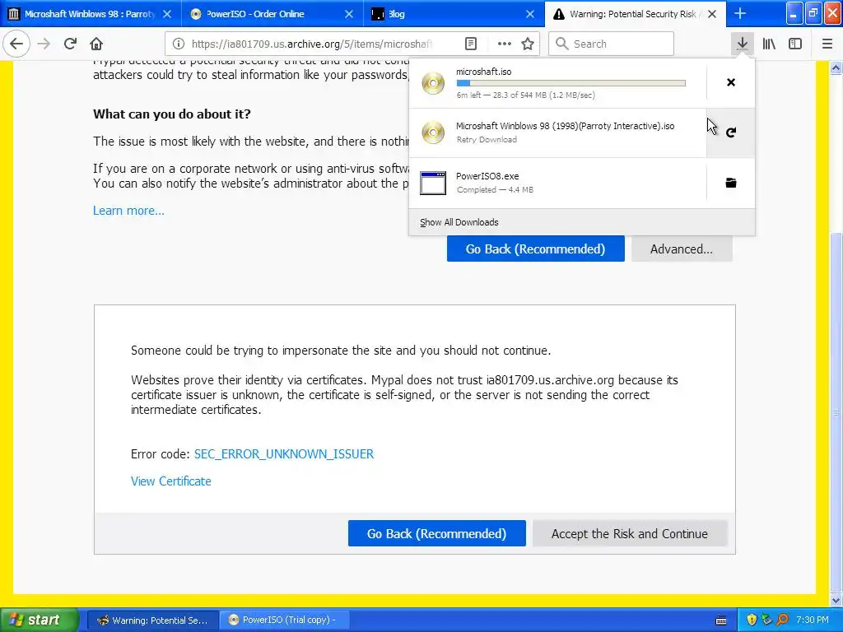Click the on-screen keyboard tray icon
The image size is (843, 632).
click(x=721, y=620)
